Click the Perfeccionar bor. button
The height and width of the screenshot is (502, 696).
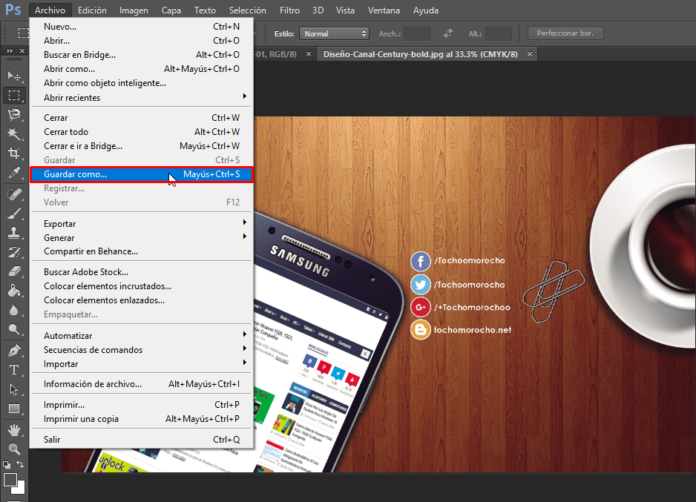click(x=565, y=33)
